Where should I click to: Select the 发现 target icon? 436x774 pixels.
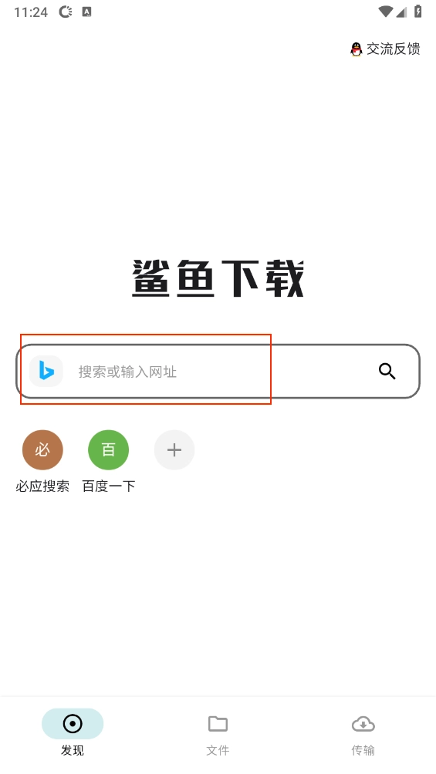click(73, 724)
